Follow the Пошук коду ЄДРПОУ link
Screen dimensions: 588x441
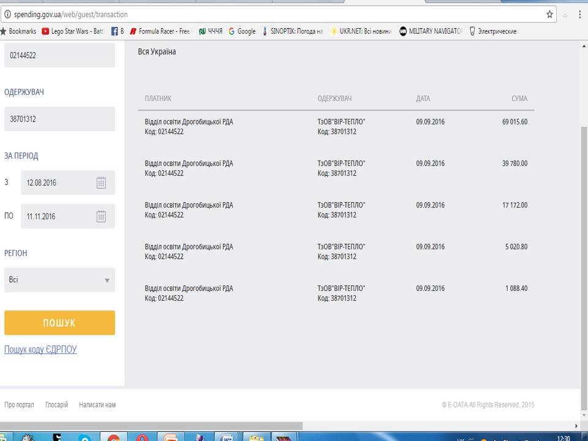point(40,349)
